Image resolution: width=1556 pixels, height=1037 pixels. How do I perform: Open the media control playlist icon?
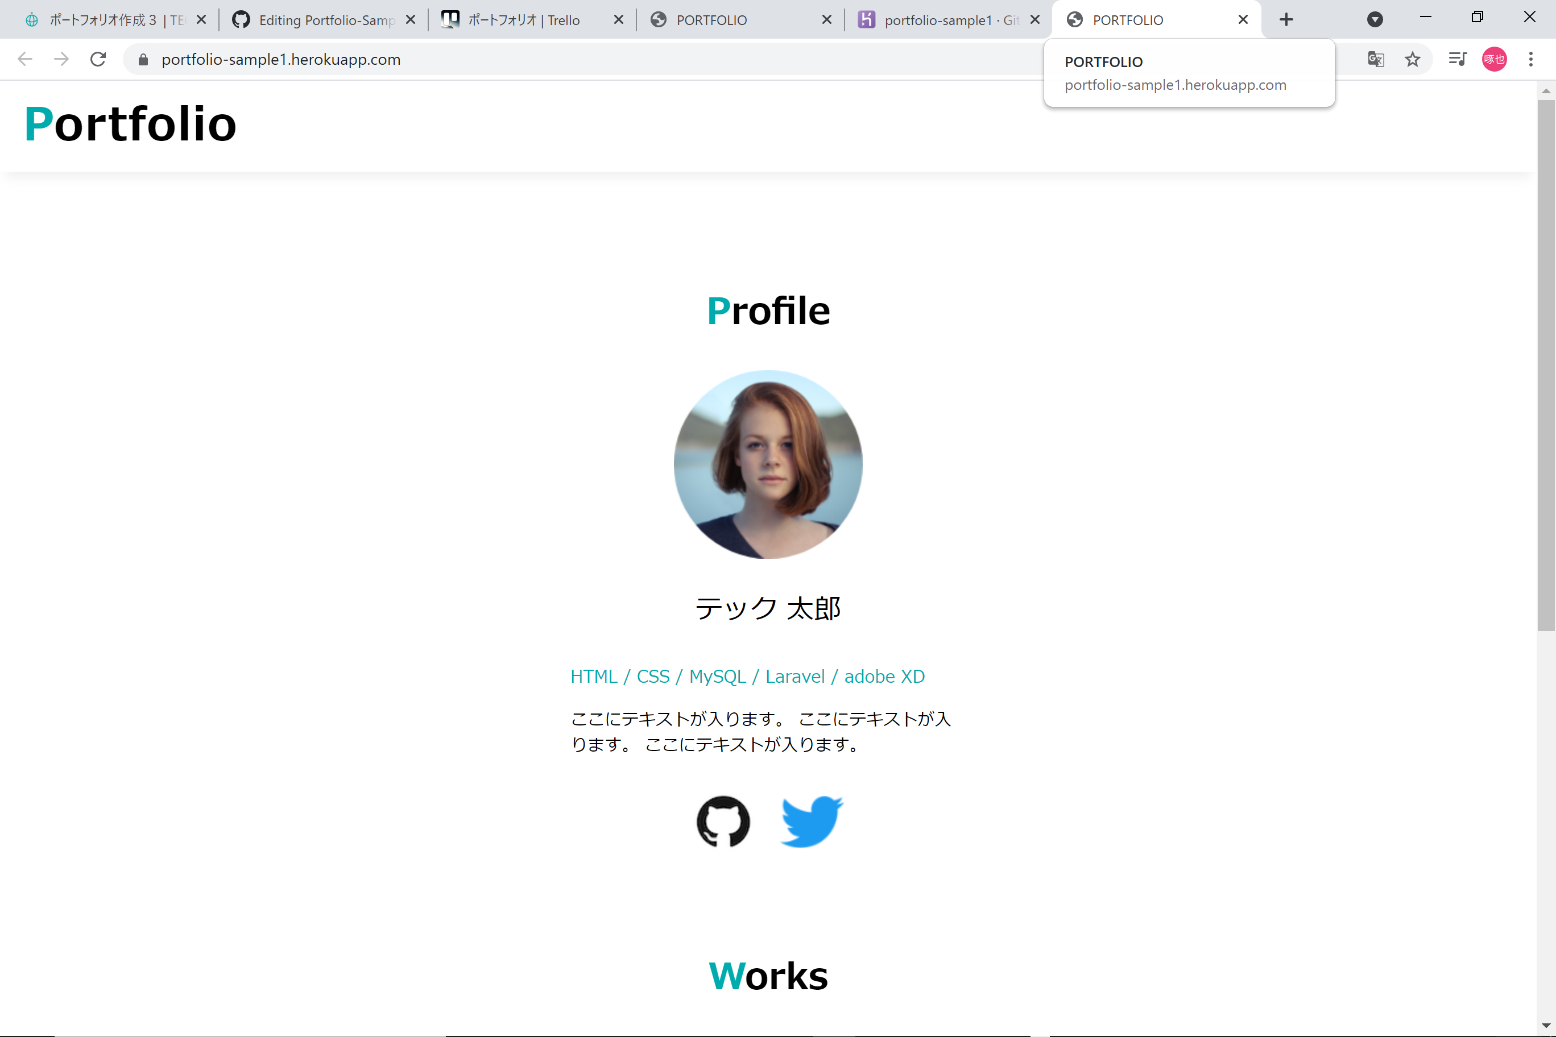(1458, 60)
